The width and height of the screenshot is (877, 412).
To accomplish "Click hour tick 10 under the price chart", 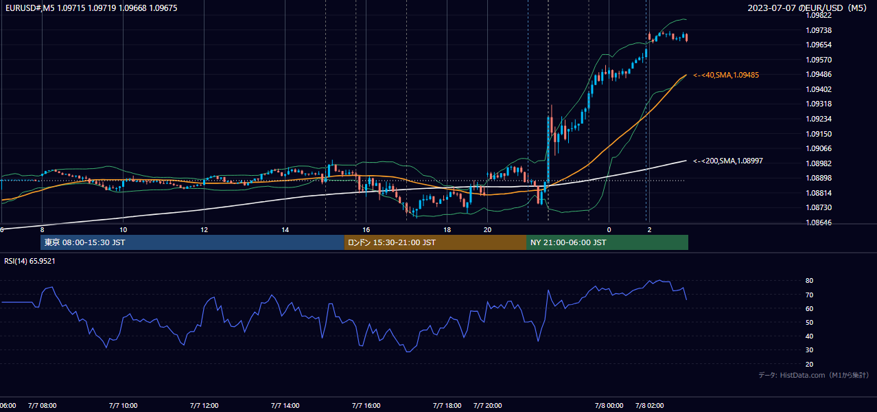I will (x=123, y=229).
